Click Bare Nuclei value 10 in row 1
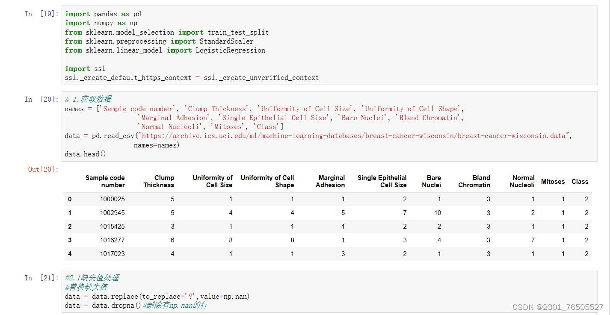This screenshot has width=610, height=315. tap(437, 213)
